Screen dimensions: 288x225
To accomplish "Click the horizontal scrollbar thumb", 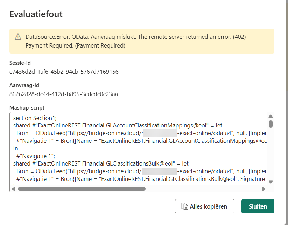I will [x=81, y=189].
